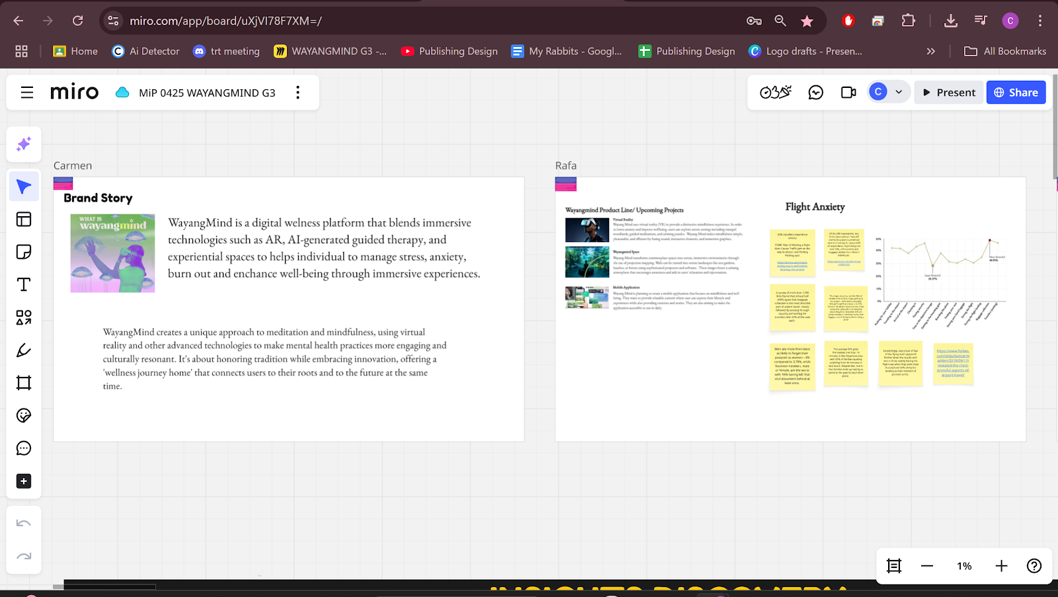Open more apps plus button
Image resolution: width=1058 pixels, height=597 pixels.
coord(24,481)
